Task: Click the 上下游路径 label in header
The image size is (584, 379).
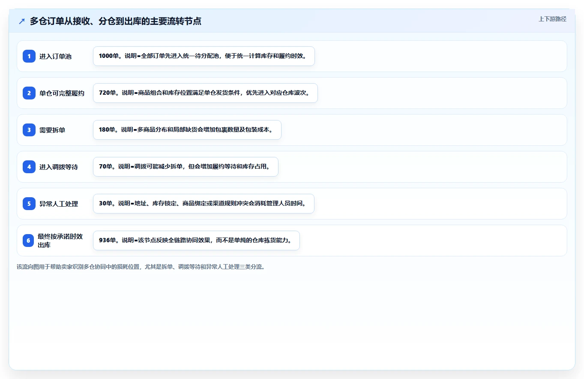Action: click(552, 19)
